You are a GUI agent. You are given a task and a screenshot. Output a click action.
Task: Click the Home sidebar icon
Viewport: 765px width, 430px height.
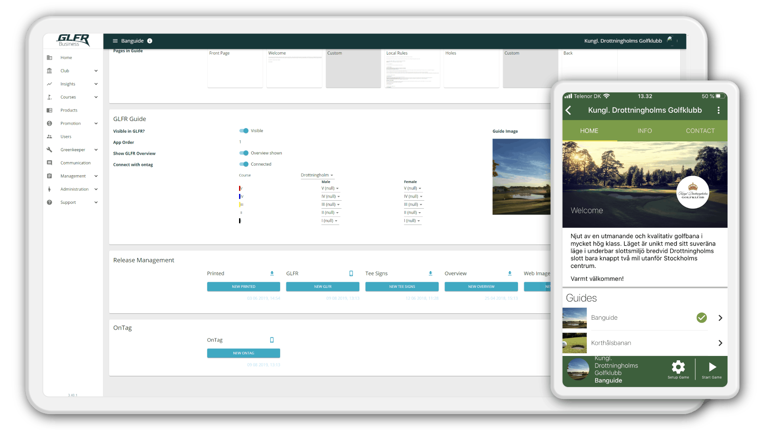[49, 58]
